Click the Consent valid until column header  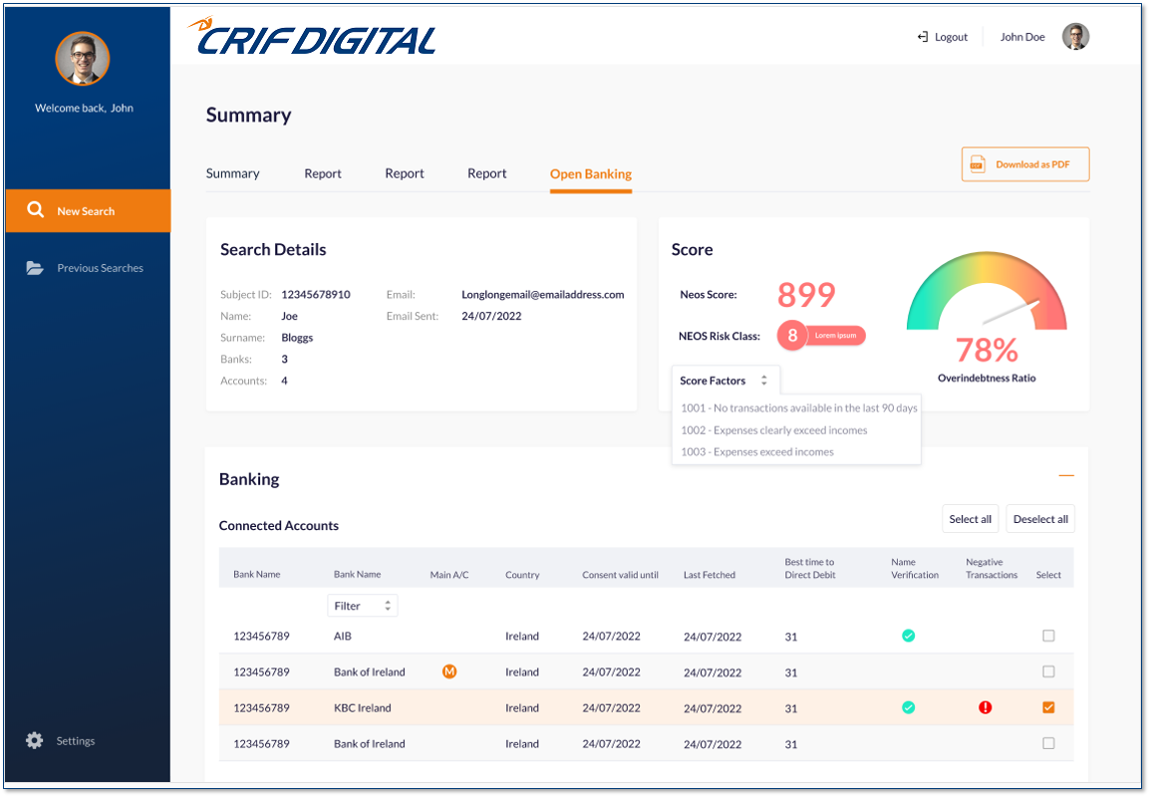(620, 575)
